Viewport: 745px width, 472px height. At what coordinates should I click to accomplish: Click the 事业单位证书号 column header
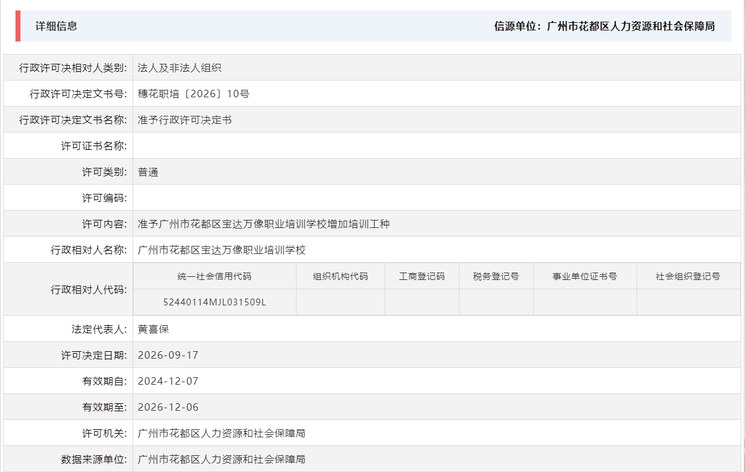585,276
